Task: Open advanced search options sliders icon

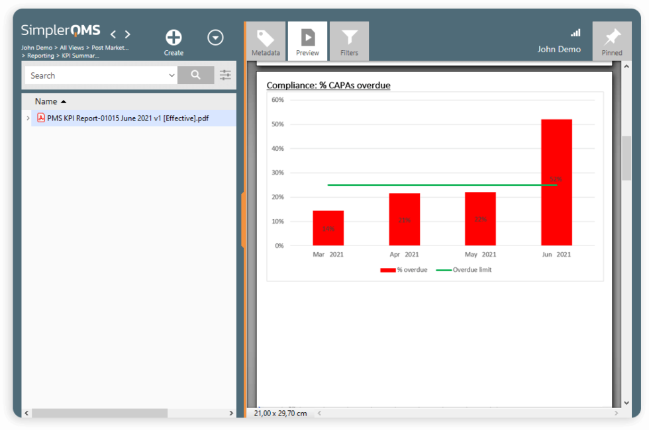Action: tap(226, 75)
